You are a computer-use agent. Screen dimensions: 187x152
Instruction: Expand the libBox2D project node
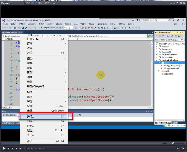click(156, 46)
